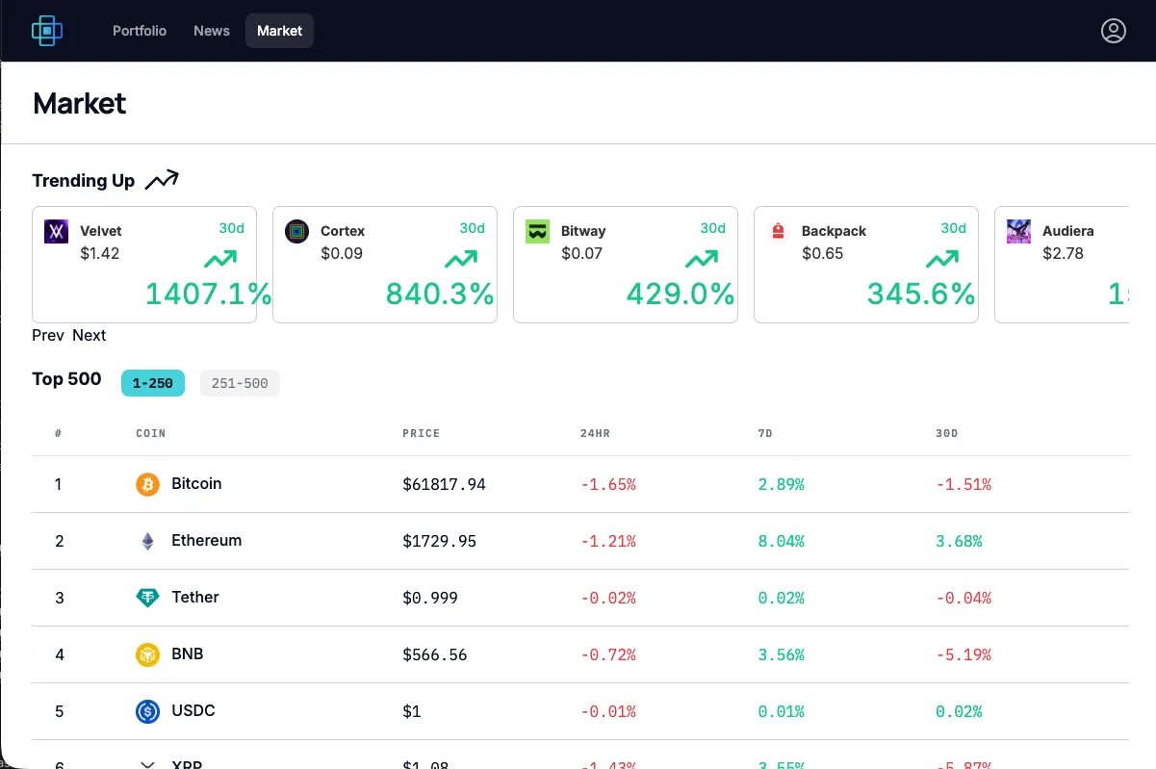Click the Bitcoin coin name
Screen dimensions: 1156x769
pyautogui.click(x=196, y=483)
